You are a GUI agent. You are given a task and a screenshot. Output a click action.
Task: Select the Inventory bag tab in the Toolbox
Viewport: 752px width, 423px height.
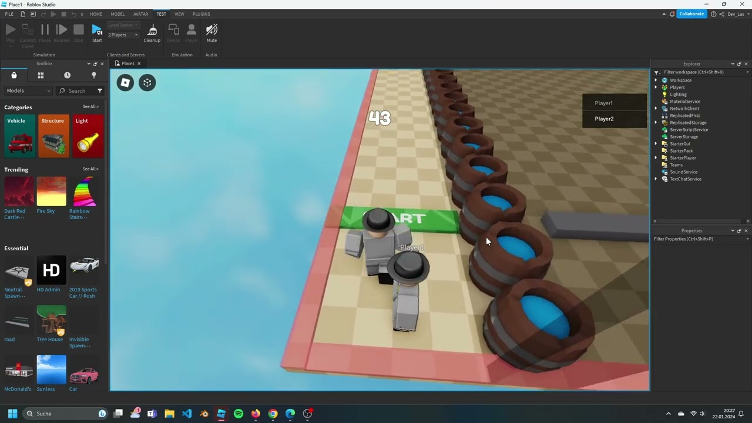click(x=13, y=75)
